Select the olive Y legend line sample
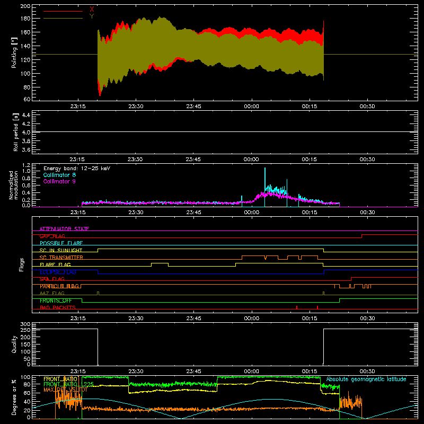The image size is (424, 424). [x=63, y=18]
